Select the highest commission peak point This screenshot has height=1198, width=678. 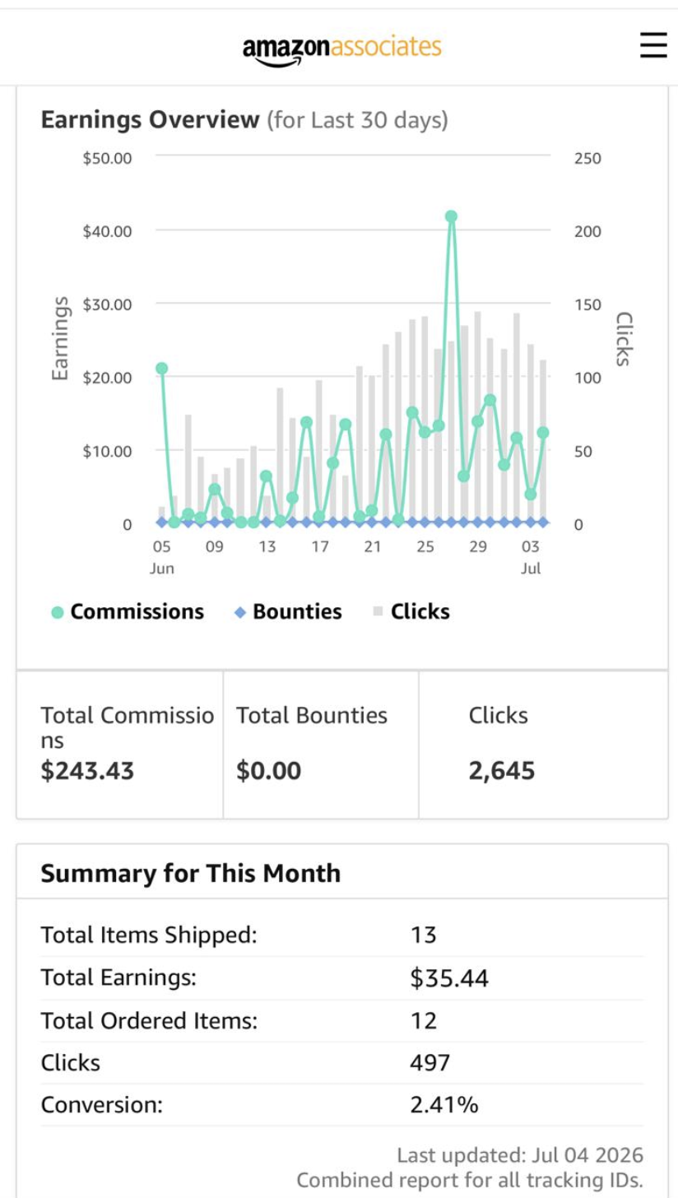[x=451, y=216]
